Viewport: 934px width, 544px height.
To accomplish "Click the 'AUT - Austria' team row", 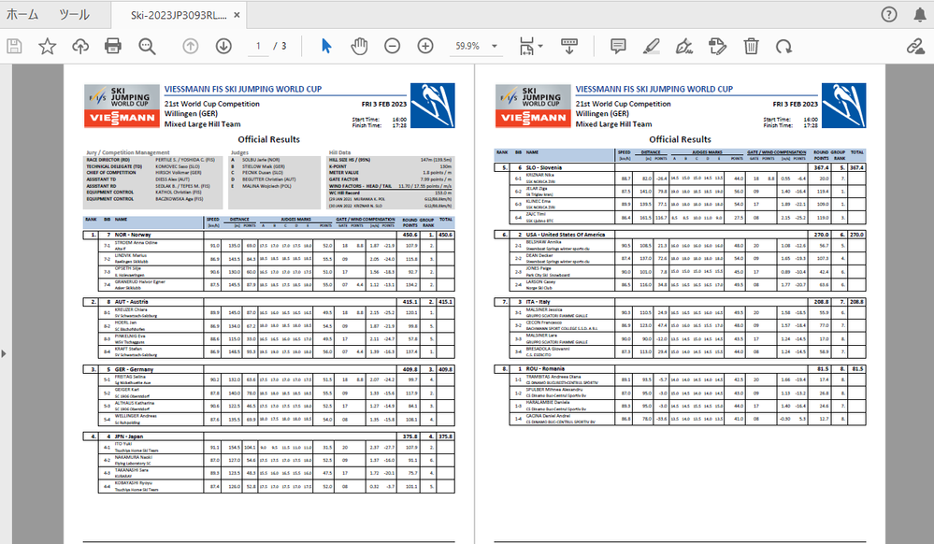I will pyautogui.click(x=268, y=302).
